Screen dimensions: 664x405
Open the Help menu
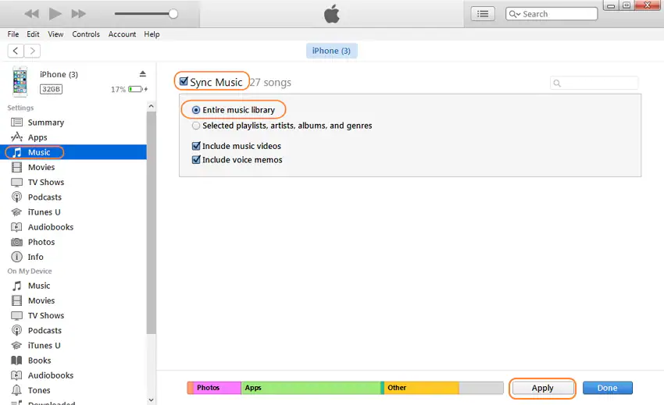[x=152, y=34]
